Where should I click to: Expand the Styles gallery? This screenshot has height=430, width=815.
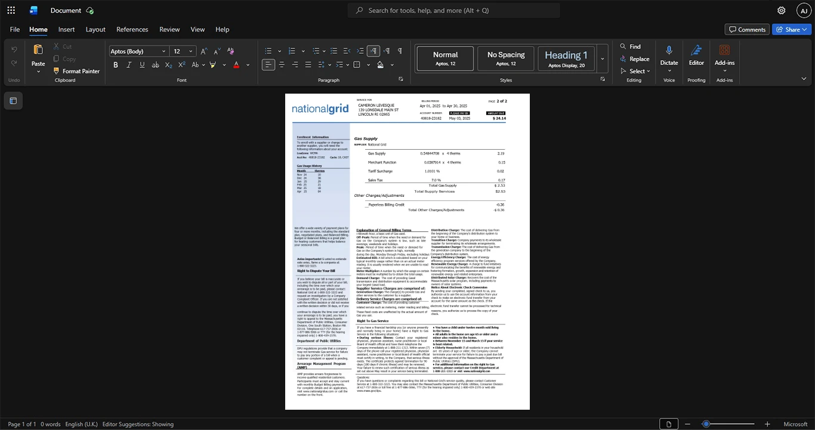pos(603,59)
